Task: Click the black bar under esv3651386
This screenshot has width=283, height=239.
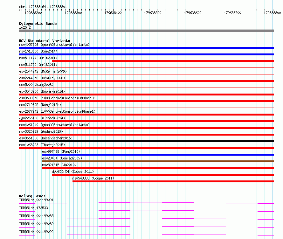Action: [146, 141]
